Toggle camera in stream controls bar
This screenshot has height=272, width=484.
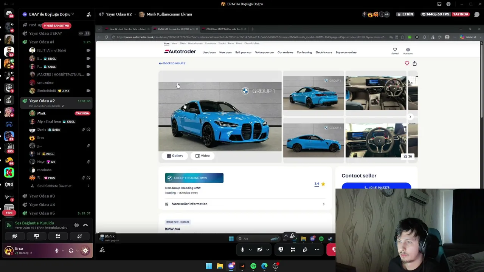pos(260,250)
